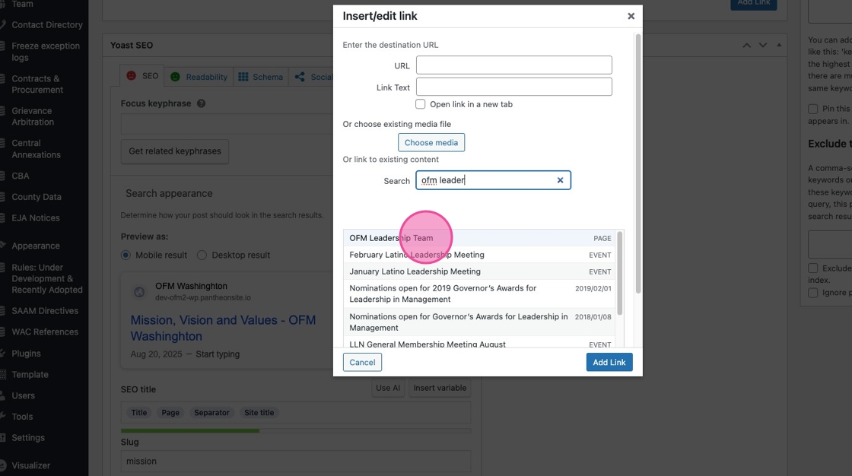Move Yoast SEO panel down
Screen dimensions: 852x476
coord(763,46)
